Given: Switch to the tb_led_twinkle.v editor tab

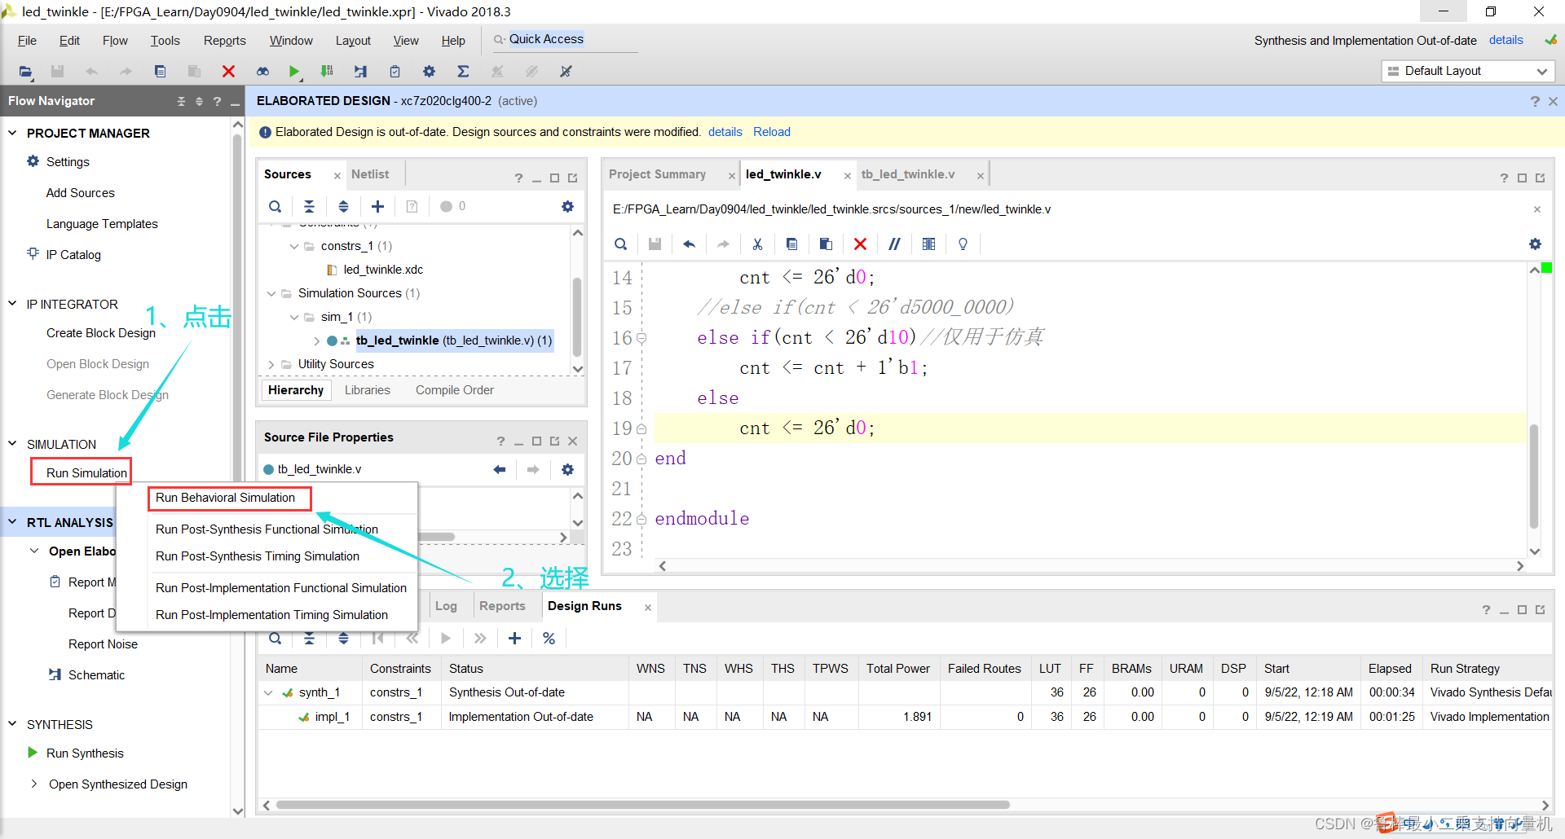Looking at the screenshot, I should pos(908,174).
